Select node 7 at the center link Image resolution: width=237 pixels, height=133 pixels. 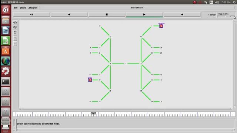[126, 64]
